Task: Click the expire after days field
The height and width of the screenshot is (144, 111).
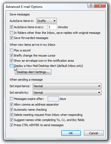Action: tap(53, 99)
